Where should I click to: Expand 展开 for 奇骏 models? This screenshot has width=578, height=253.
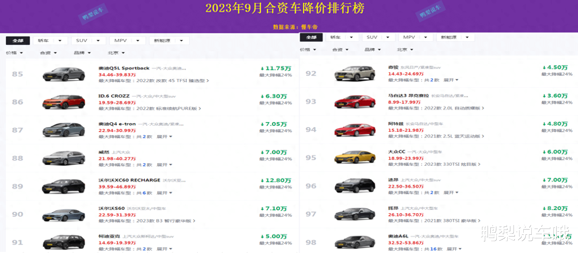tap(451, 80)
